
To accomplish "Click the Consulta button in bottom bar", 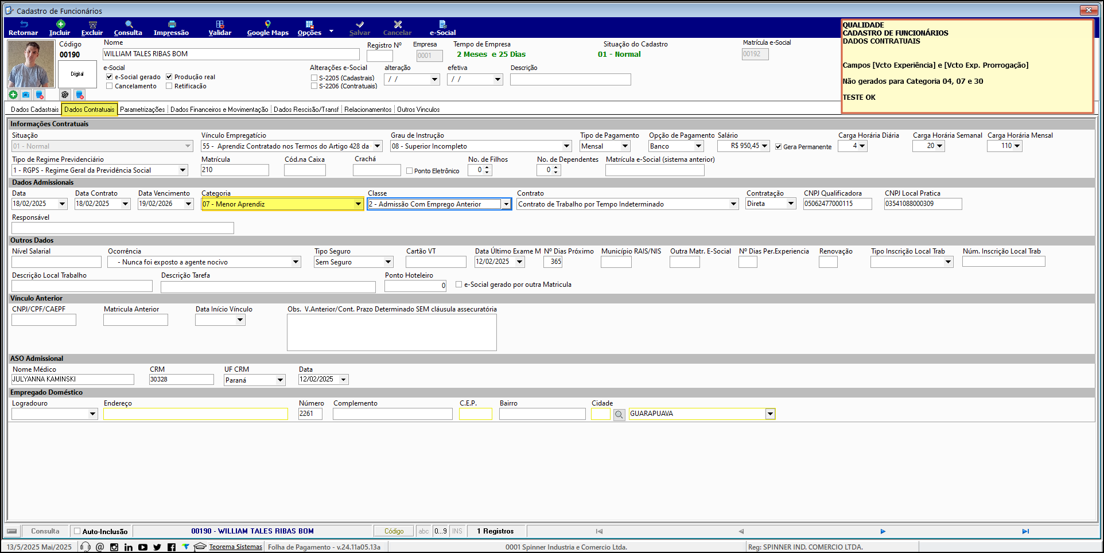I will pyautogui.click(x=45, y=531).
